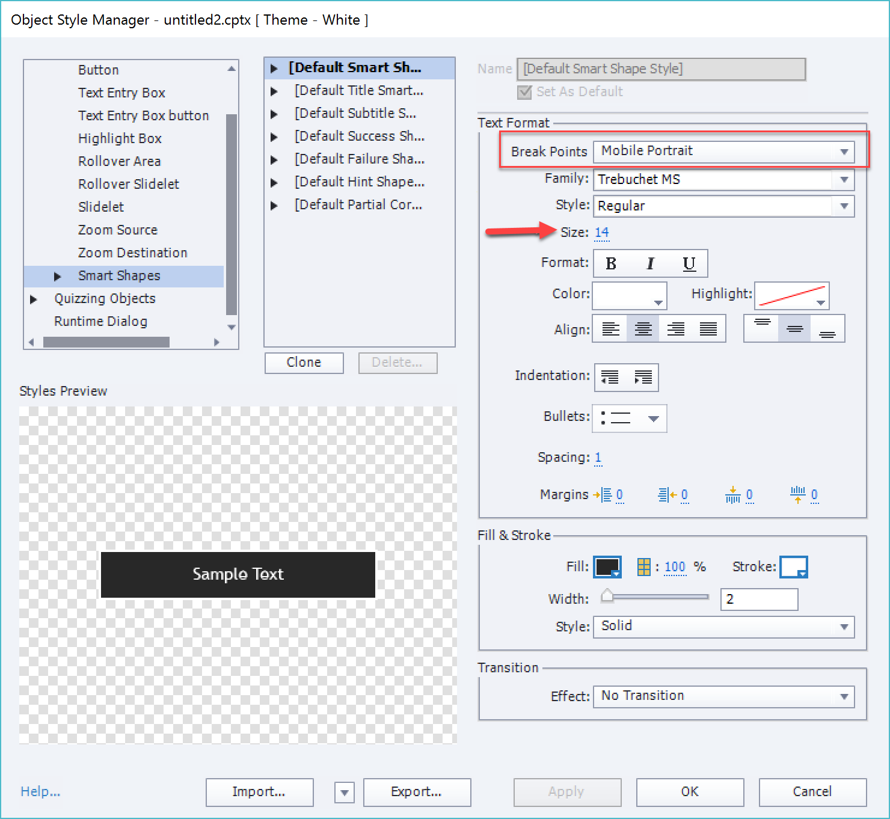Select bottom vertical text alignment
The width and height of the screenshot is (890, 819).
(826, 329)
